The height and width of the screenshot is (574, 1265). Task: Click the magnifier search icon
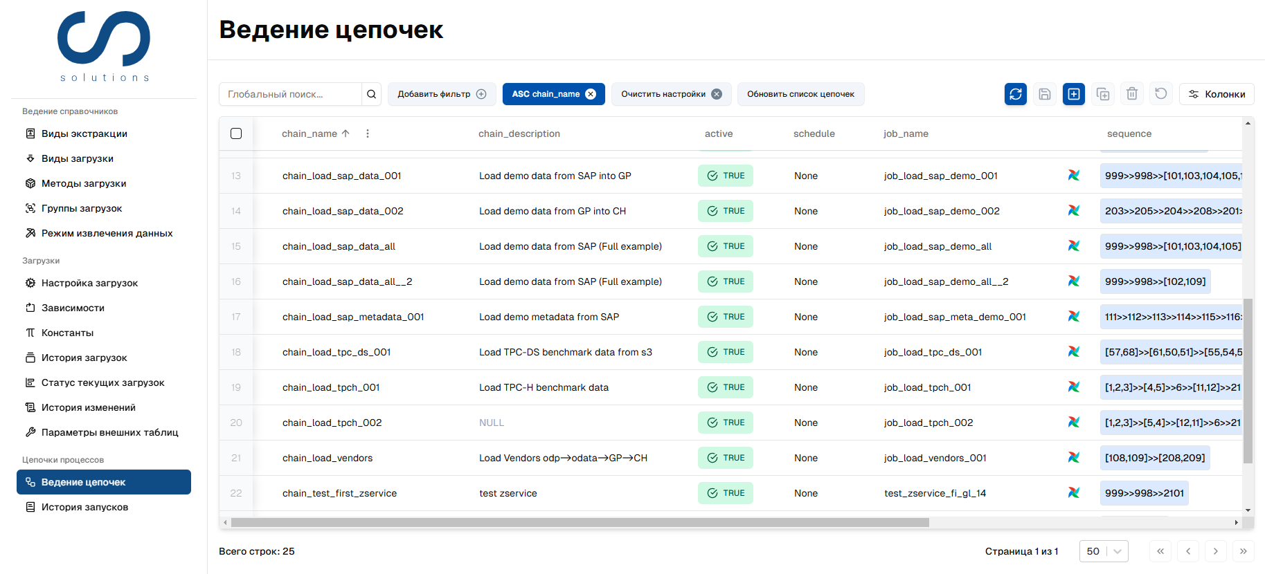(372, 94)
